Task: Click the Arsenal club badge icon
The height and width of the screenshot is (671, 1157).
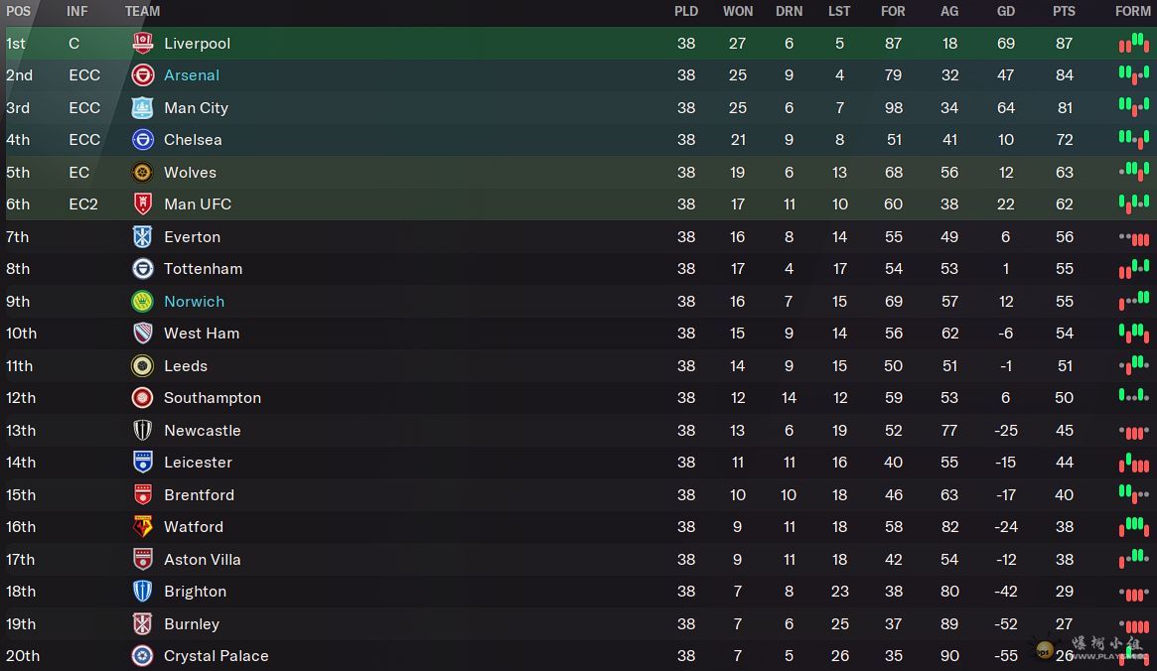Action: point(143,75)
